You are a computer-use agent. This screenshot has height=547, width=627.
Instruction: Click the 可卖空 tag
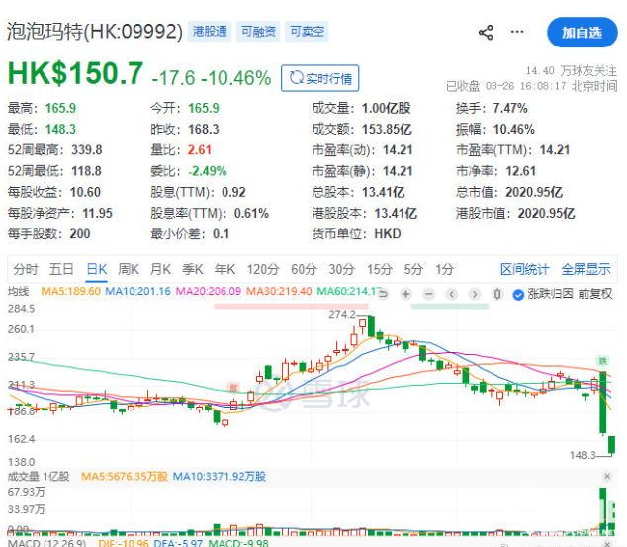click(307, 33)
